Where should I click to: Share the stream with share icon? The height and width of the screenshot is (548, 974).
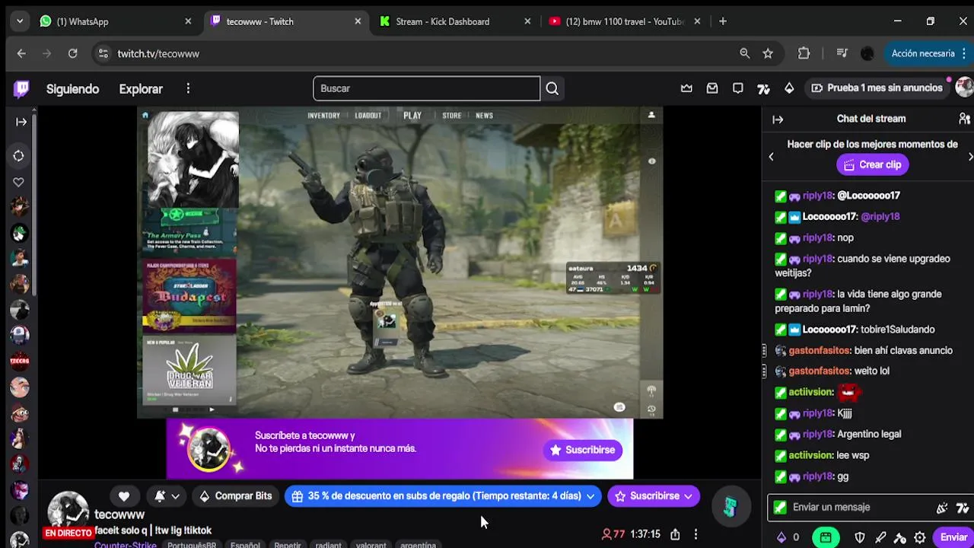[675, 534]
